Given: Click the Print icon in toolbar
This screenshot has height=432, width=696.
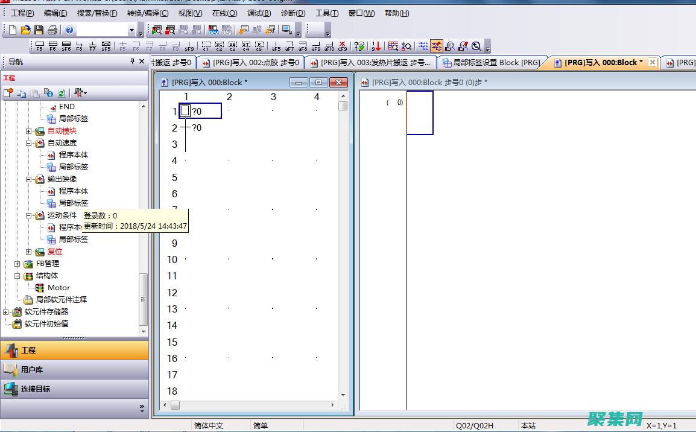Looking at the screenshot, I should pos(52,30).
